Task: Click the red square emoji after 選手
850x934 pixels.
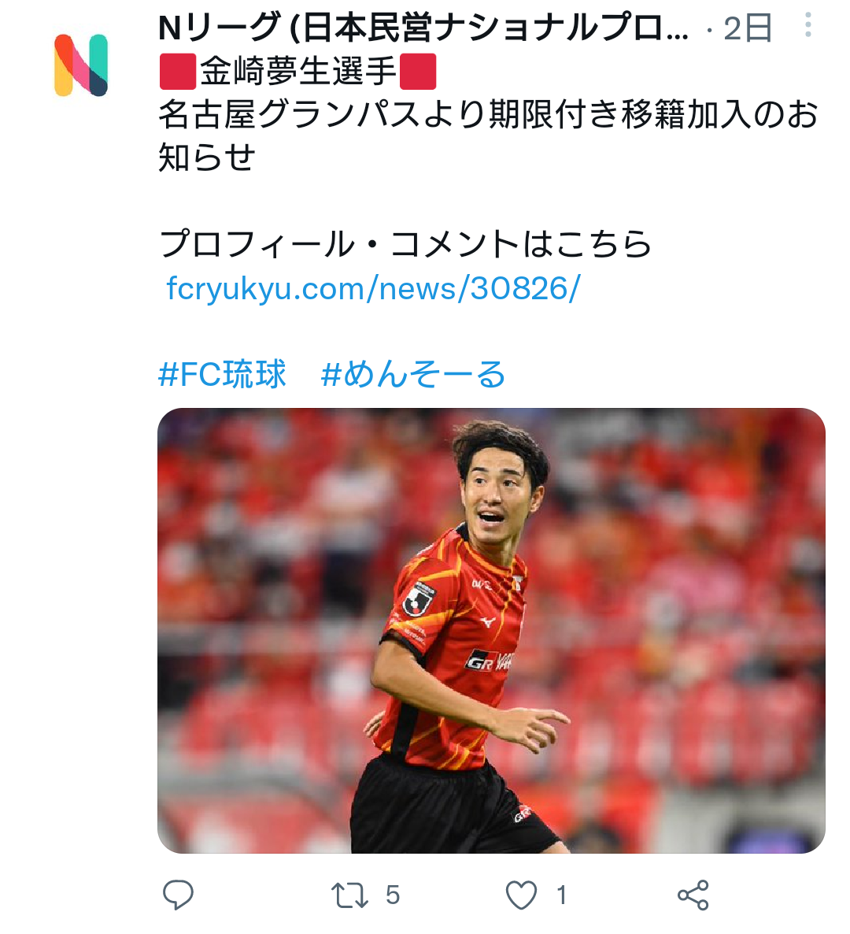Action: [x=418, y=72]
